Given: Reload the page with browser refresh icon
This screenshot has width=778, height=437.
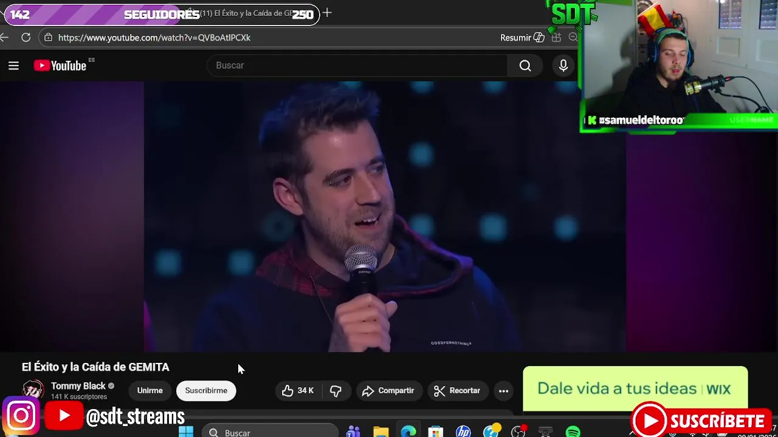Looking at the screenshot, I should click(x=26, y=38).
